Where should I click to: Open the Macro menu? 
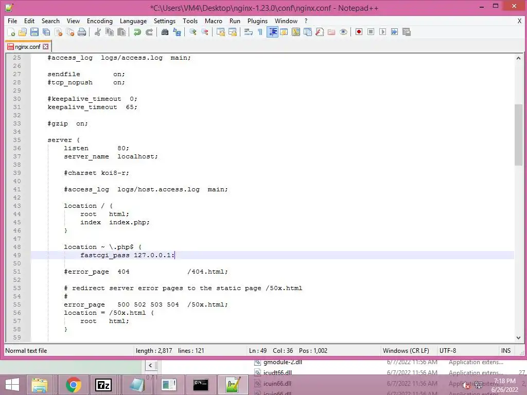[x=214, y=21]
